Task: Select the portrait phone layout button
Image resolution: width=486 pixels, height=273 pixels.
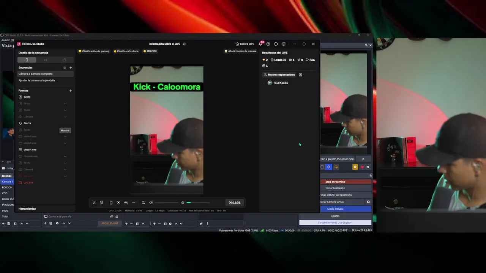Action: [27, 60]
